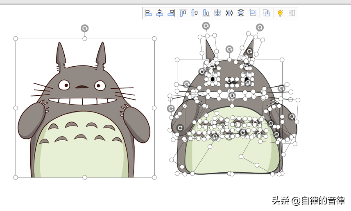The width and height of the screenshot is (351, 211).
Task: Click bottom-left corner handle of left Totoro picture
Action: (x=16, y=177)
